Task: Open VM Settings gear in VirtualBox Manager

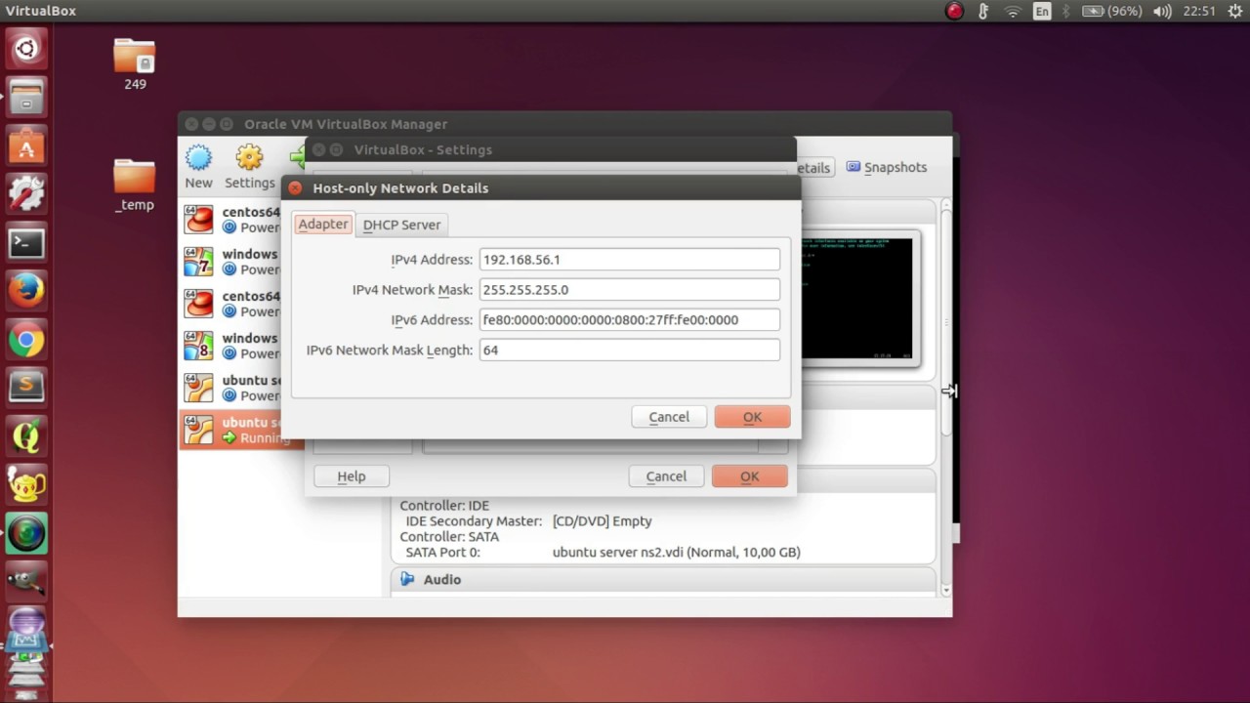Action: click(x=249, y=157)
